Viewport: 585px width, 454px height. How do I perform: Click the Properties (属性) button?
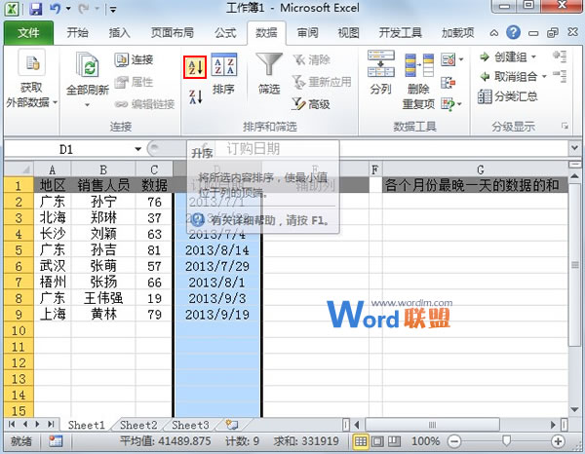pyautogui.click(x=134, y=82)
